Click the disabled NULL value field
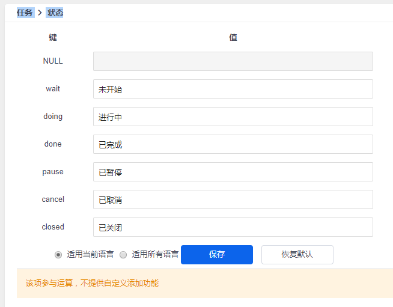Screen dimensions: 393x307 click(233, 61)
